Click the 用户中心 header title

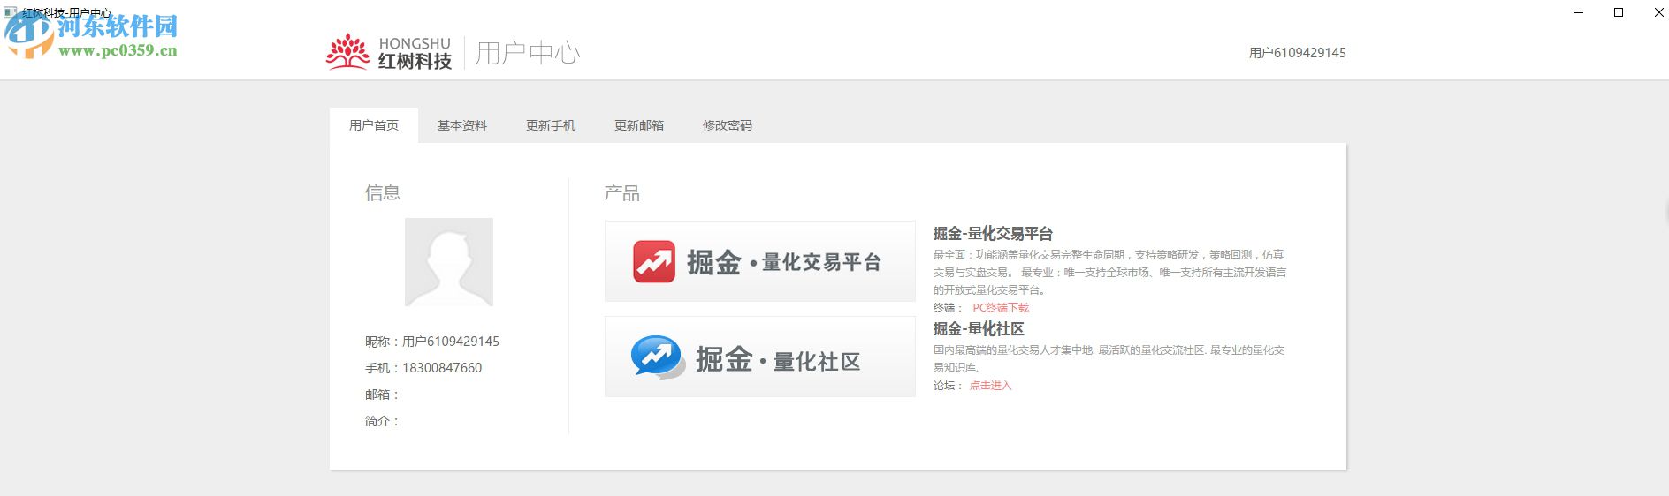(528, 53)
